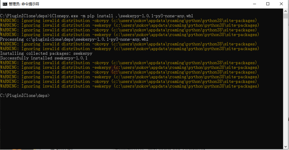Click the empty scrollbar track below thumb
This screenshot has height=150, width=289.
pyautogui.click(x=286, y=81)
